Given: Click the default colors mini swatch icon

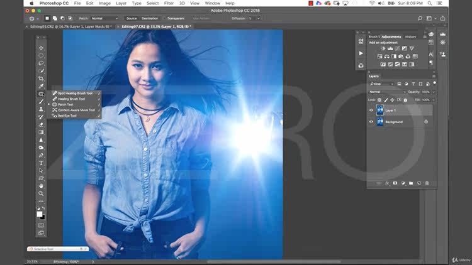Looking at the screenshot, I should [x=38, y=208].
